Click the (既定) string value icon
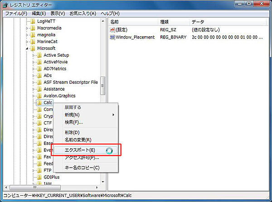272x202 pixels. [x=112, y=30]
